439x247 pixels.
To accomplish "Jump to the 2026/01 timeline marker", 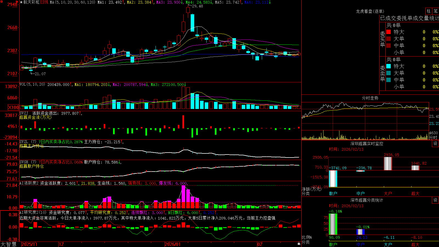I will (x=173, y=244).
